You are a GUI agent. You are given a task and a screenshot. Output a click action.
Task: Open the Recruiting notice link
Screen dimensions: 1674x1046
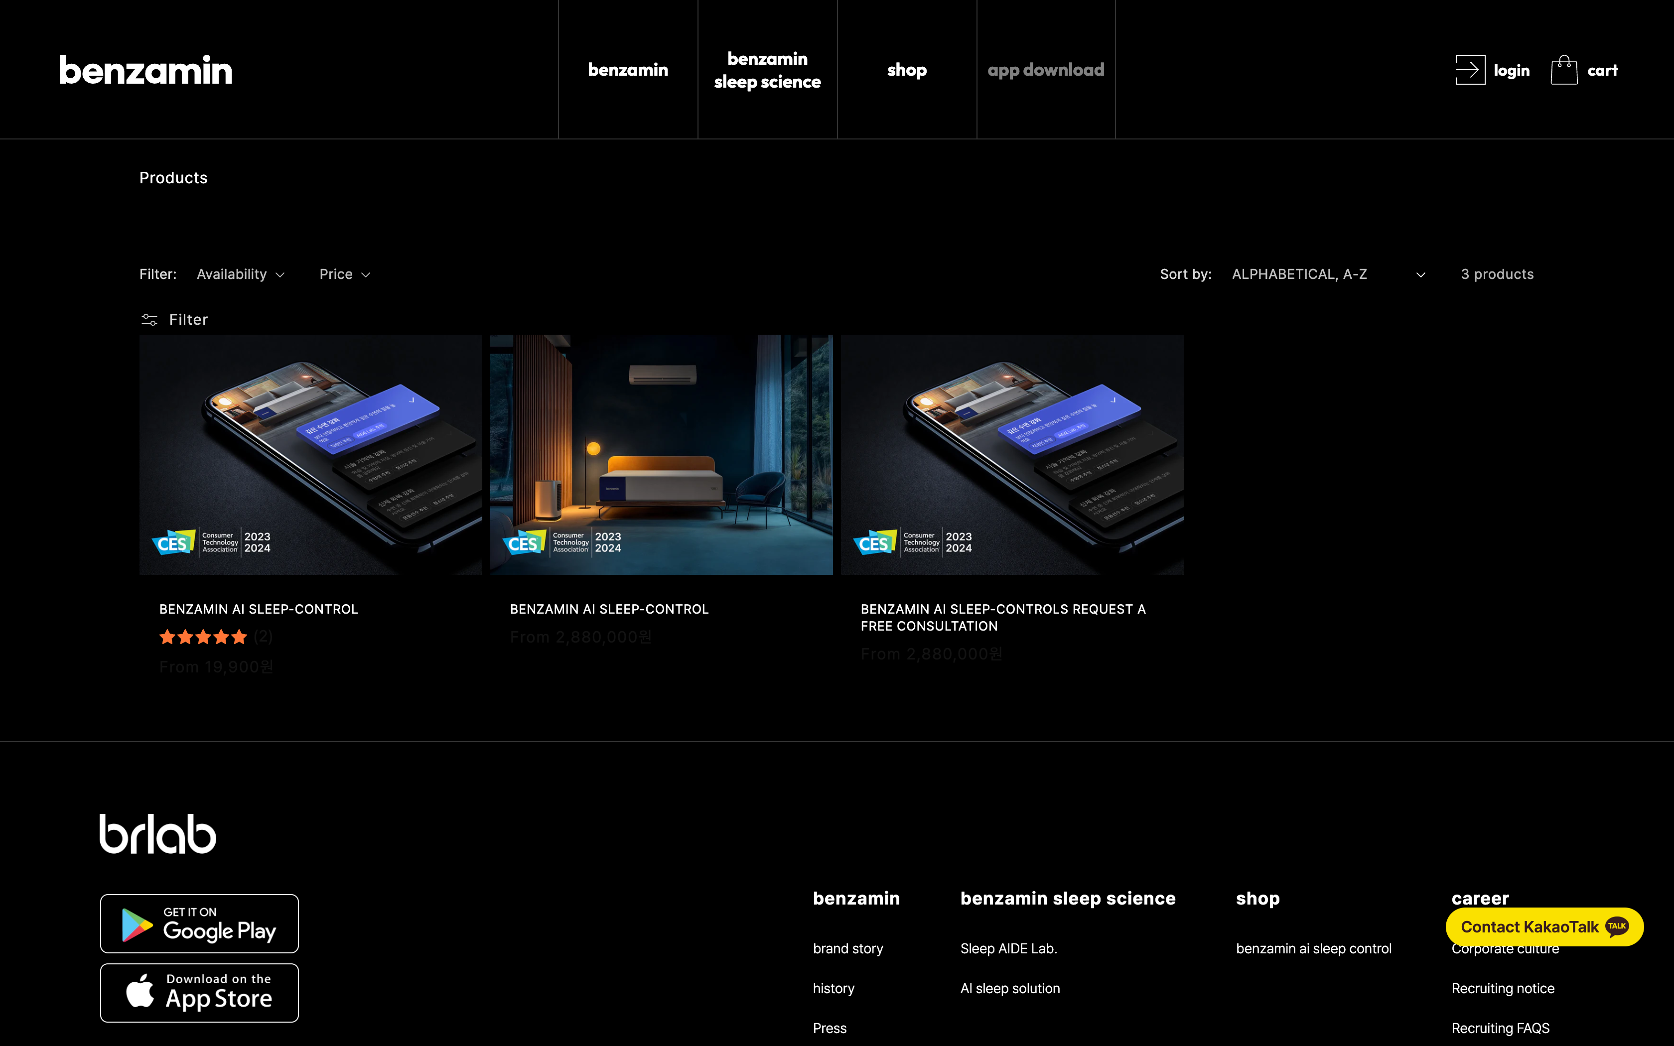[1503, 988]
